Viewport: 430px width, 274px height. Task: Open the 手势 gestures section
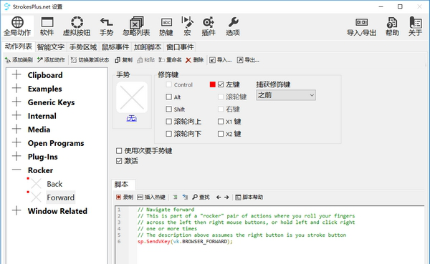(106, 26)
